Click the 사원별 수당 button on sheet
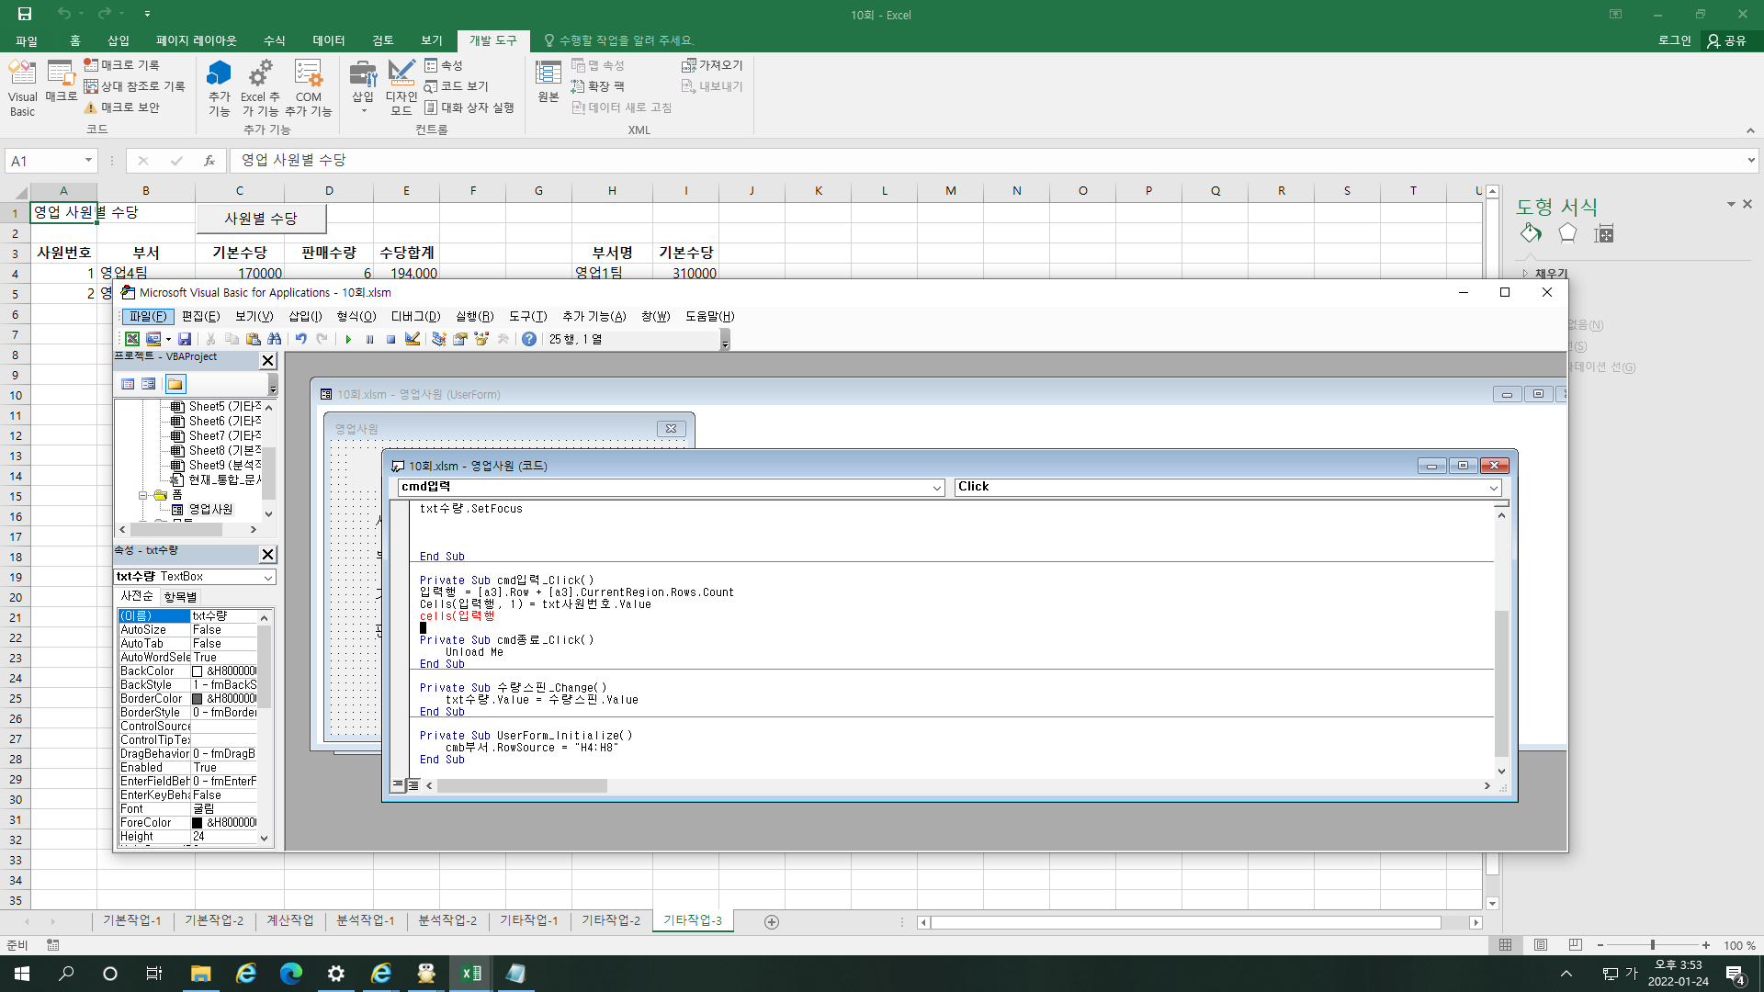The image size is (1764, 992). tap(261, 219)
